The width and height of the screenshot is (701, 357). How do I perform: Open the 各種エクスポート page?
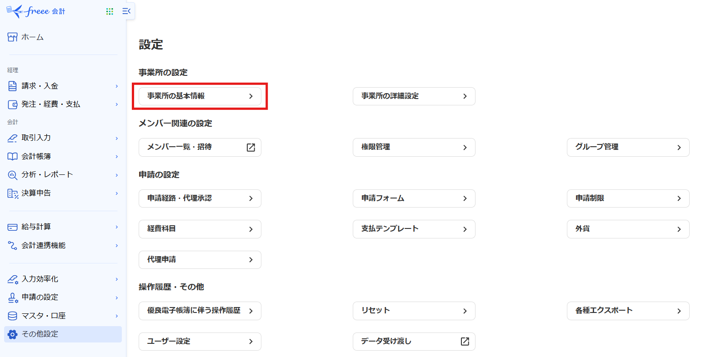(x=628, y=311)
